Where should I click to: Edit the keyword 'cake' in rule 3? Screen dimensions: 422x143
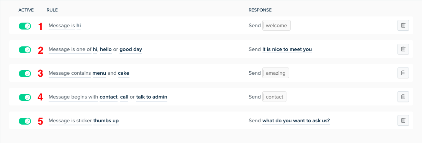coord(124,73)
